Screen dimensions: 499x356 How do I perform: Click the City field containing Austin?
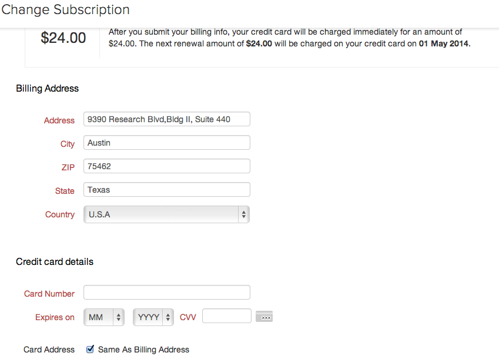click(x=167, y=143)
